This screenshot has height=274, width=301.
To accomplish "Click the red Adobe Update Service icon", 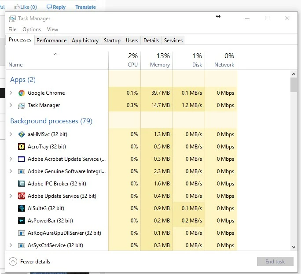I will coord(22,196).
